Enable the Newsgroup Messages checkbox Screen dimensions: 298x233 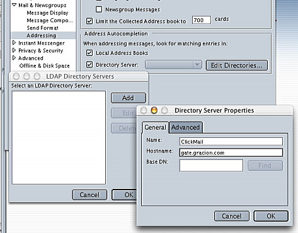[99, 9]
